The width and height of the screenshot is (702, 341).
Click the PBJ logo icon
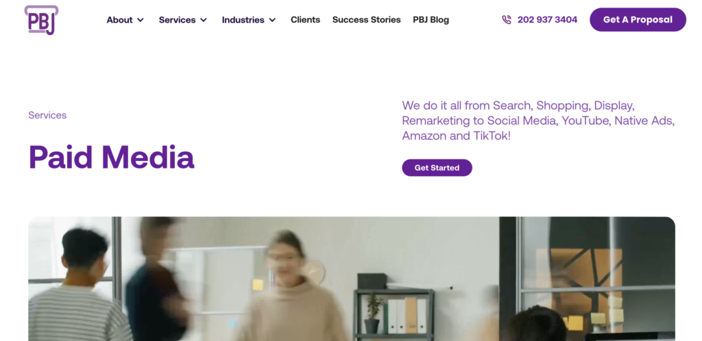(41, 20)
